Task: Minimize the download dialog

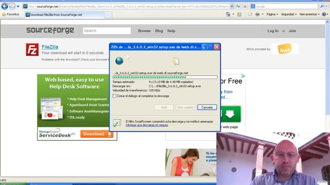Action: (x=204, y=47)
